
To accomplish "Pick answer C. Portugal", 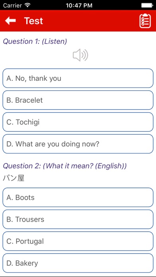I will pos(78,241).
